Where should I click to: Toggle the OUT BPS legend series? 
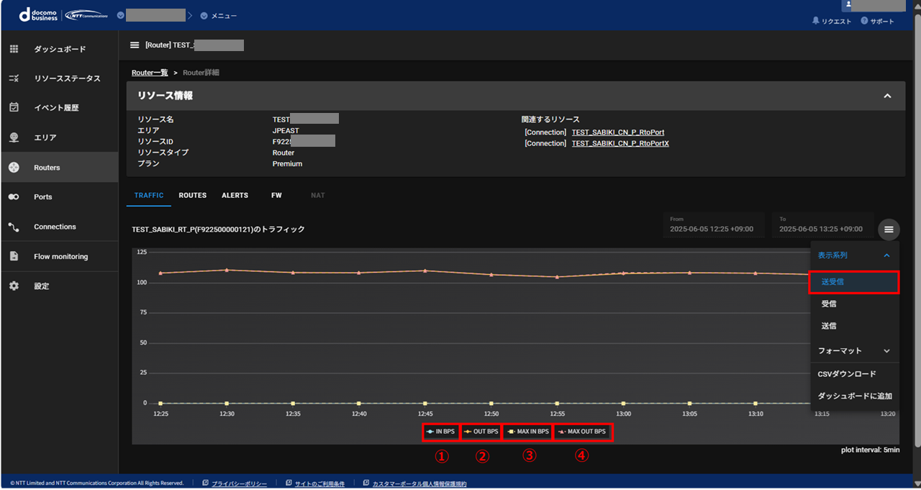click(x=481, y=432)
